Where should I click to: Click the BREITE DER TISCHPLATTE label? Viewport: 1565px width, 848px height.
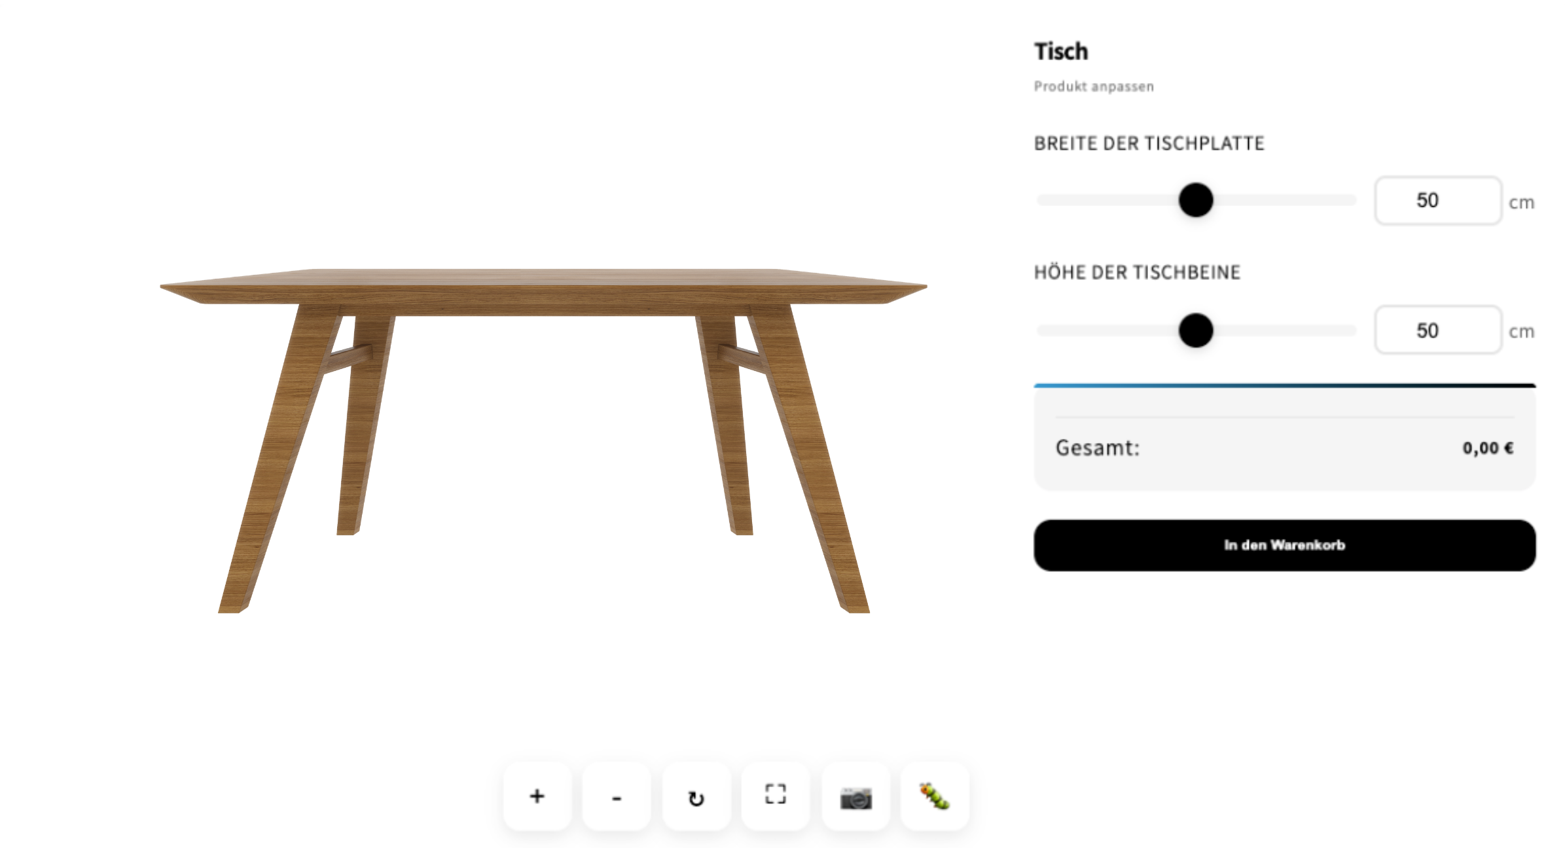tap(1149, 143)
